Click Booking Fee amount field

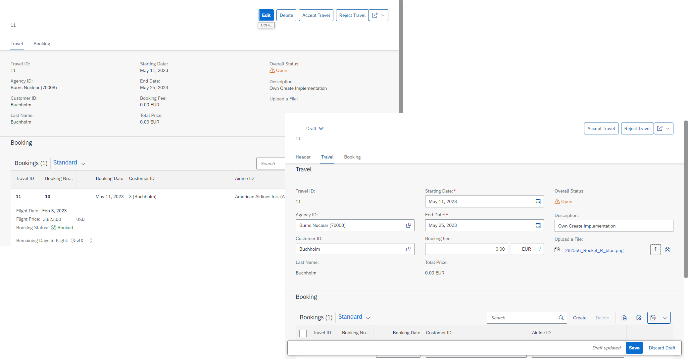click(x=467, y=249)
